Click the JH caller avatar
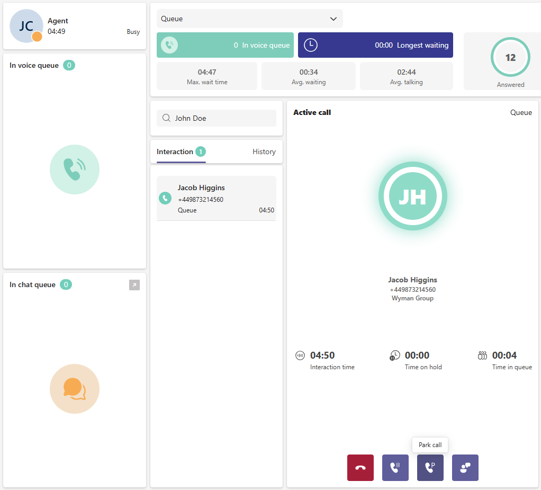 (x=412, y=197)
